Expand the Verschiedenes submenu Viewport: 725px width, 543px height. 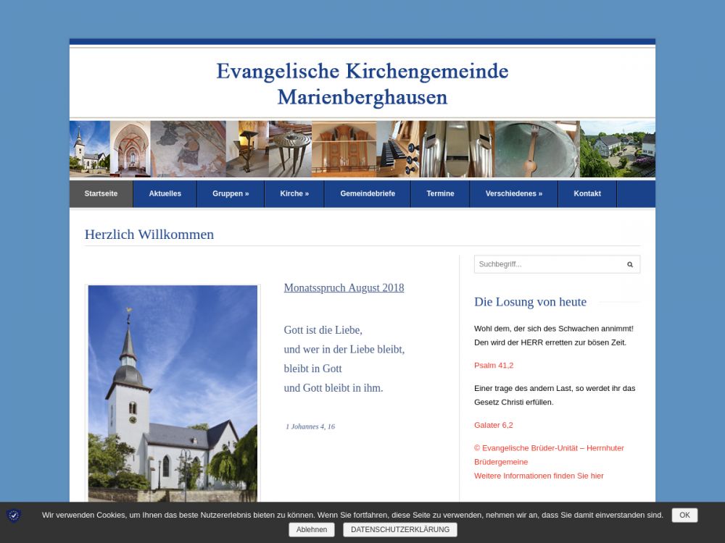513,194
